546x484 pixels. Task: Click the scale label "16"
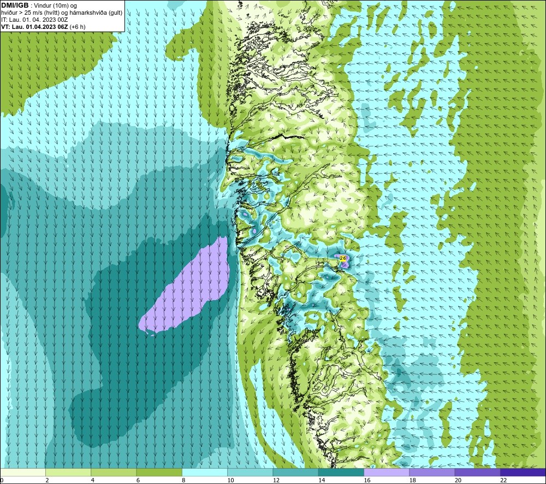(x=367, y=481)
